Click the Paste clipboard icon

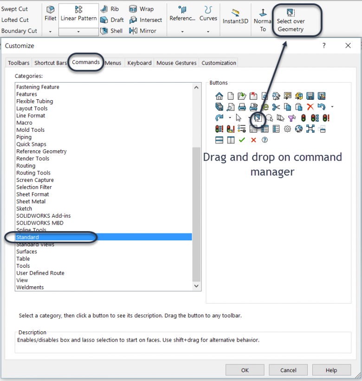299,107
